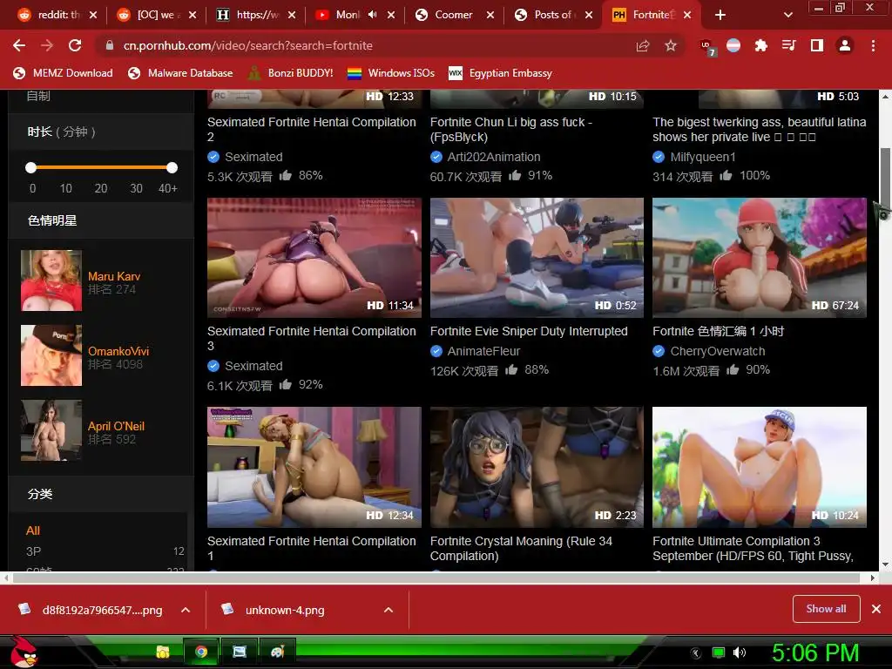This screenshot has width=892, height=669.
Task: Open the Extensions puzzle piece menu
Action: click(x=760, y=45)
